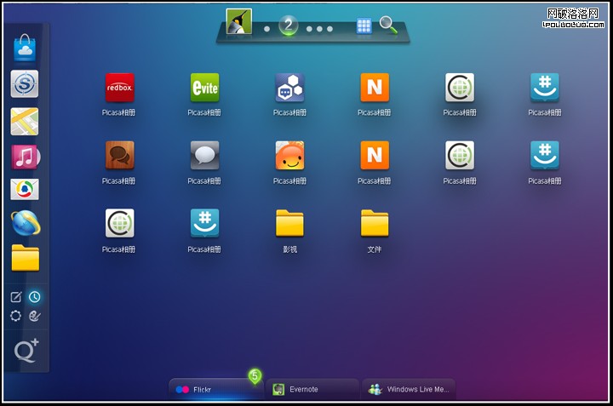Click the clock icon in the sidebar
Image resolution: width=613 pixels, height=406 pixels.
[x=35, y=297]
